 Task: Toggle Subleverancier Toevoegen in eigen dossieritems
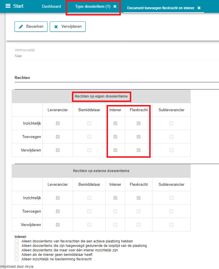(171, 137)
